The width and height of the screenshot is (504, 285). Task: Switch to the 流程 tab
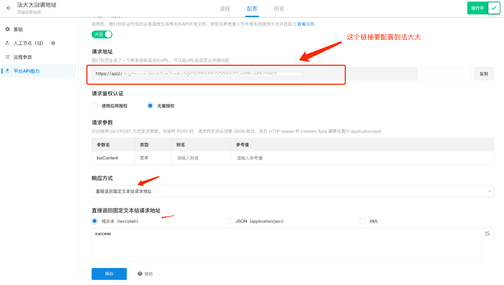[225, 9]
